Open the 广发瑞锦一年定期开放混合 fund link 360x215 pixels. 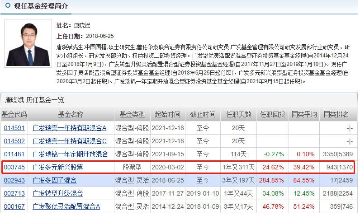coord(70,154)
